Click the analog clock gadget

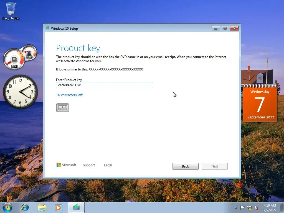click(20, 92)
